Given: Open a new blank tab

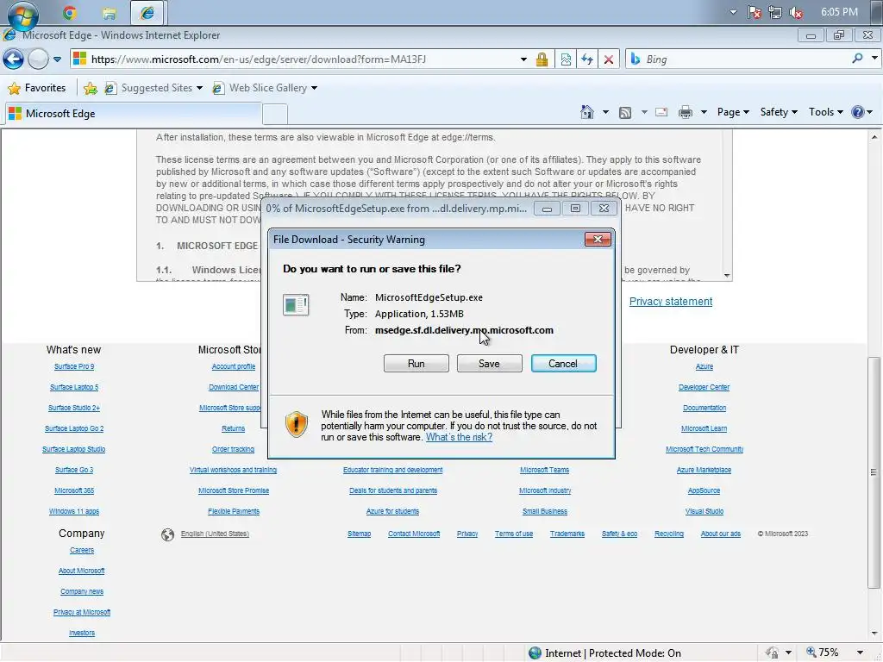Looking at the screenshot, I should (x=275, y=115).
